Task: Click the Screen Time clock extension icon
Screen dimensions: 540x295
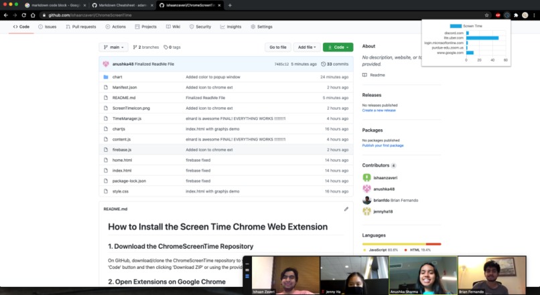Action: click(507, 15)
